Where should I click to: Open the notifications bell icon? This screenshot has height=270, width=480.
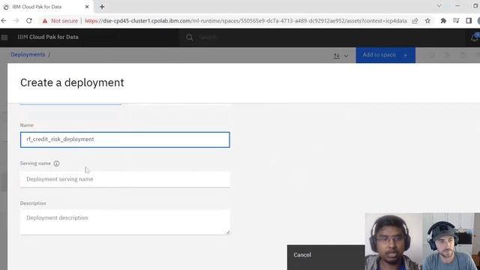click(475, 37)
